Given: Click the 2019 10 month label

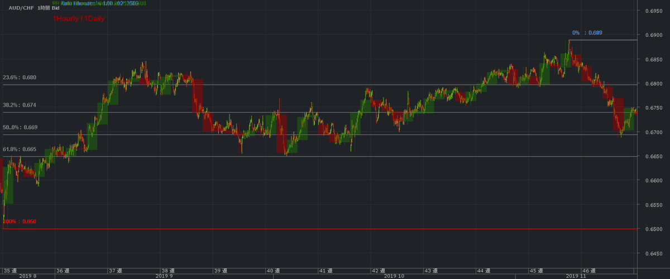Looking at the screenshot, I should 394,276.
